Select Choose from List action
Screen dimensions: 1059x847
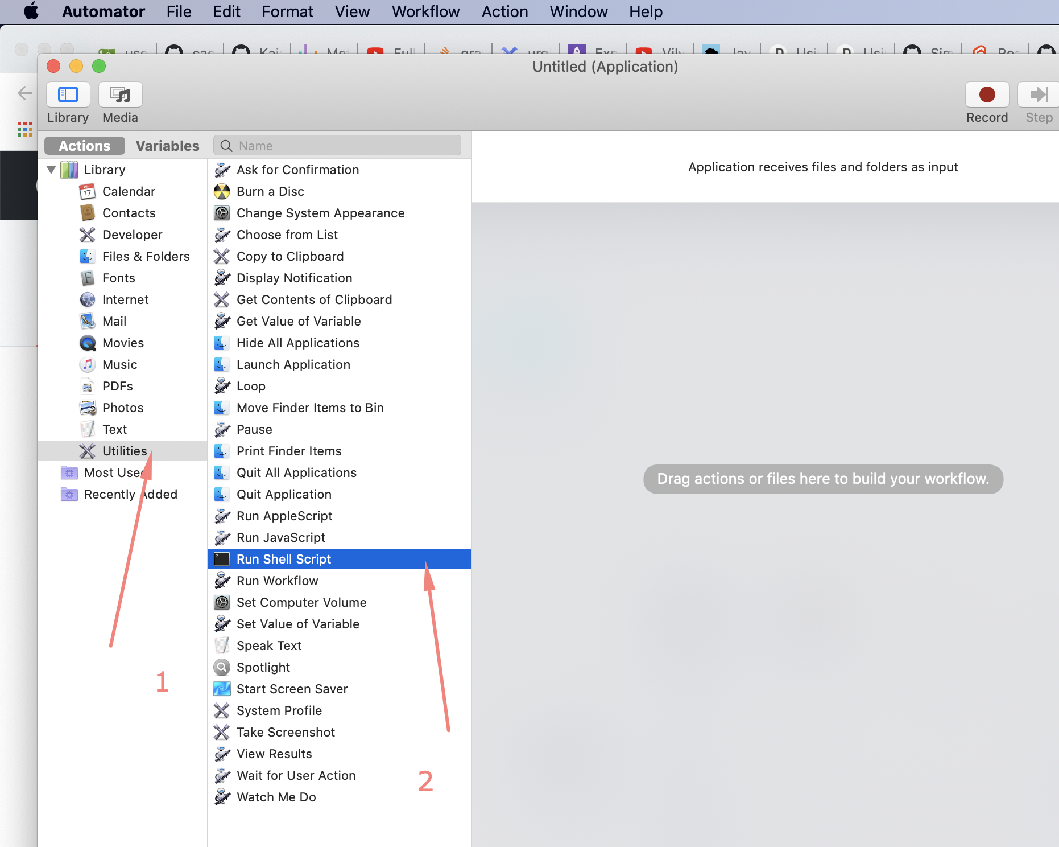(340, 235)
